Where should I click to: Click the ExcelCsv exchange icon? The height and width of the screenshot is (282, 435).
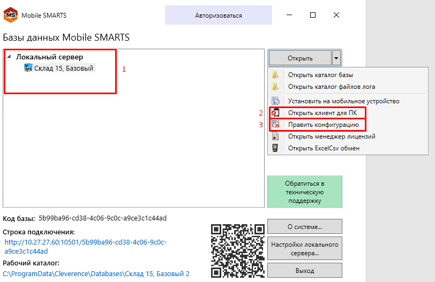tap(275, 148)
